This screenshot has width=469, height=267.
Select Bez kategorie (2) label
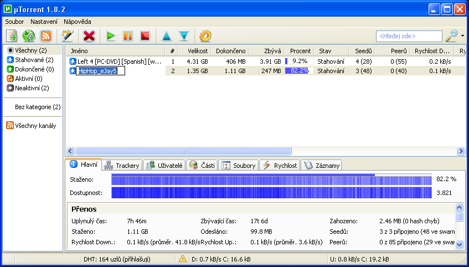click(38, 107)
